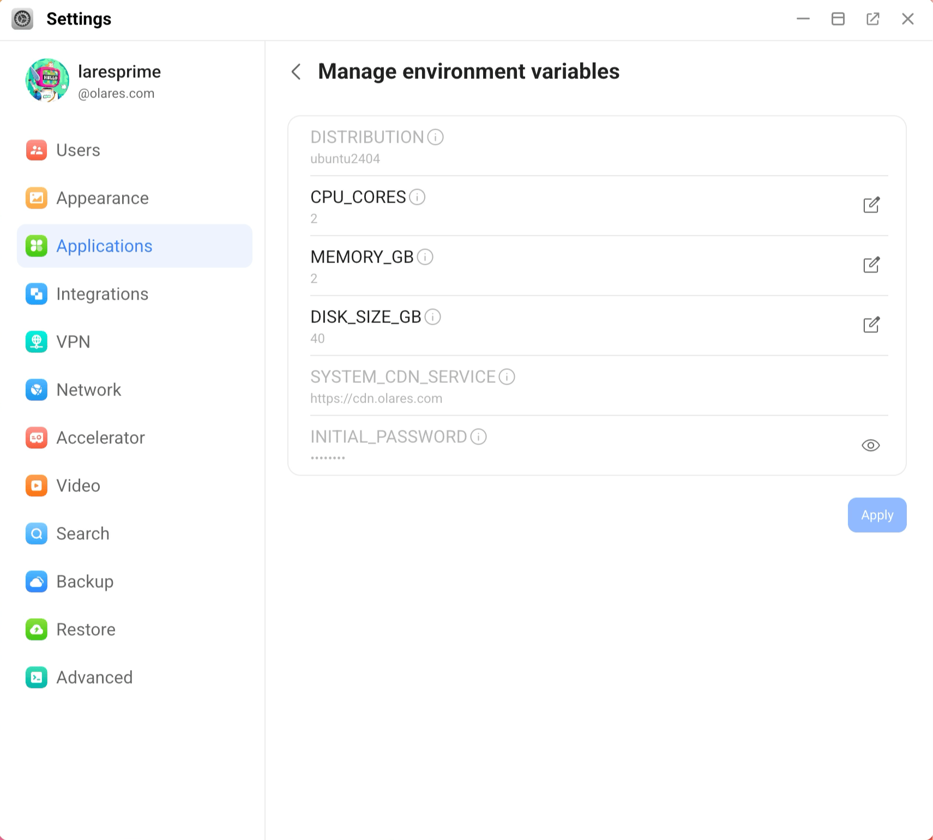Click the Users sidebar icon
The image size is (933, 840).
(37, 150)
